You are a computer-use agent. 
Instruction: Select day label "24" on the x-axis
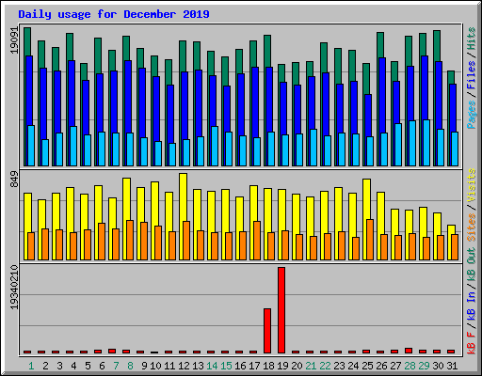point(353,366)
